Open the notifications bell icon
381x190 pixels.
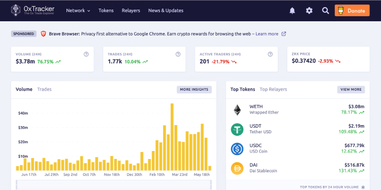click(292, 11)
